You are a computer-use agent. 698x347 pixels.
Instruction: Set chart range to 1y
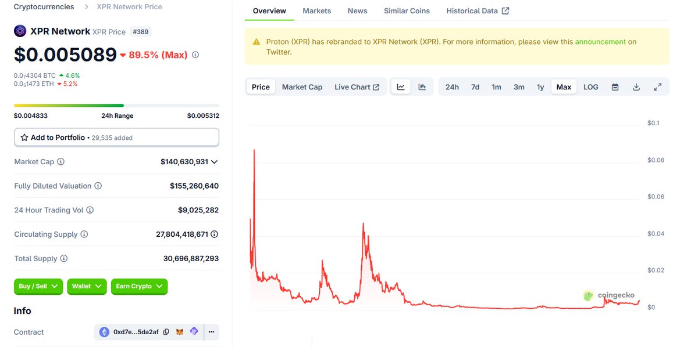point(540,87)
